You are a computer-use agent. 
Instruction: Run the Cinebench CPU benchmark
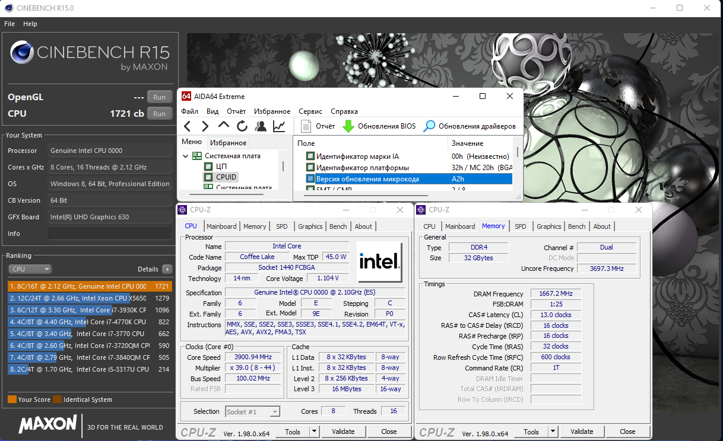[x=159, y=114]
